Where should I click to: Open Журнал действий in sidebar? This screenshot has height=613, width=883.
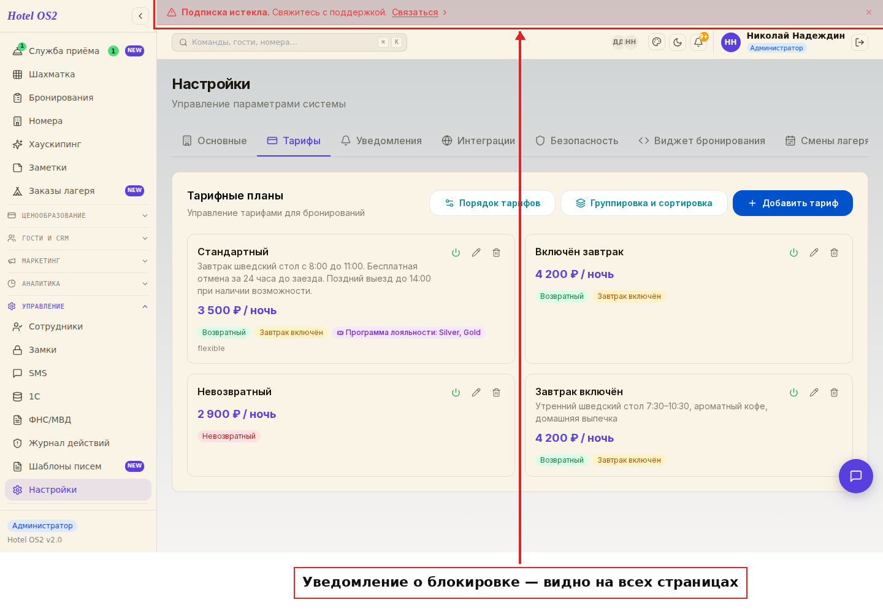[78, 443]
